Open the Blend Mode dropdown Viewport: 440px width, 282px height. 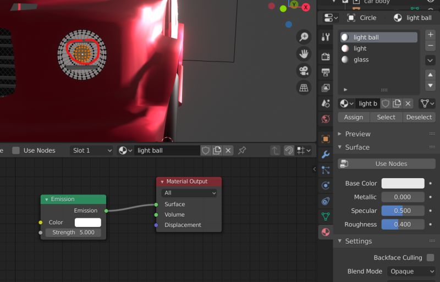(x=411, y=272)
